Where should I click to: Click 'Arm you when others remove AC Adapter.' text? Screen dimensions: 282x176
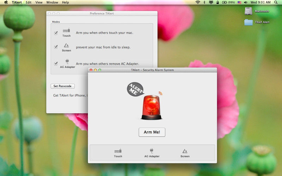[108, 64]
